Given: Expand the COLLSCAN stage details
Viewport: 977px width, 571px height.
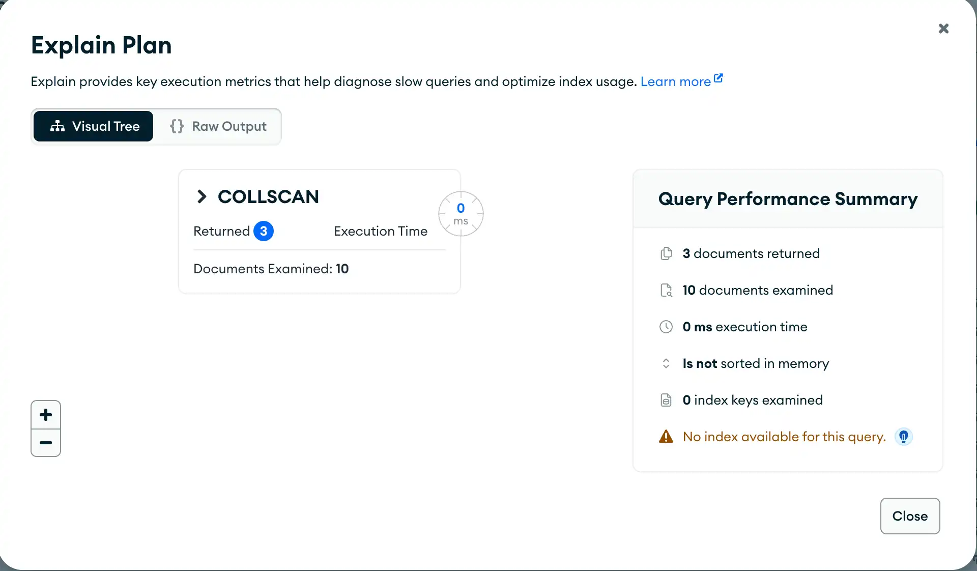Looking at the screenshot, I should 202,197.
